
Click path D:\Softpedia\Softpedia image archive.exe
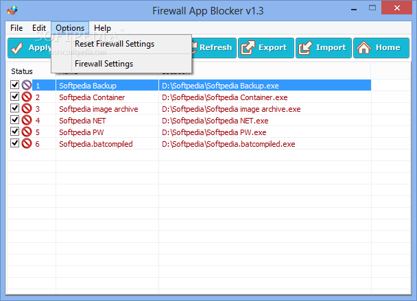coord(231,109)
